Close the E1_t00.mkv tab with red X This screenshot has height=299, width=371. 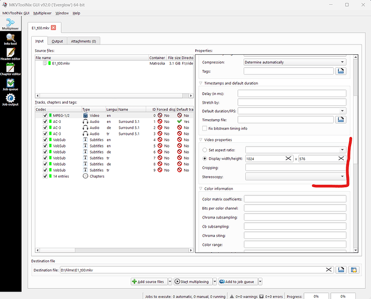click(x=53, y=27)
